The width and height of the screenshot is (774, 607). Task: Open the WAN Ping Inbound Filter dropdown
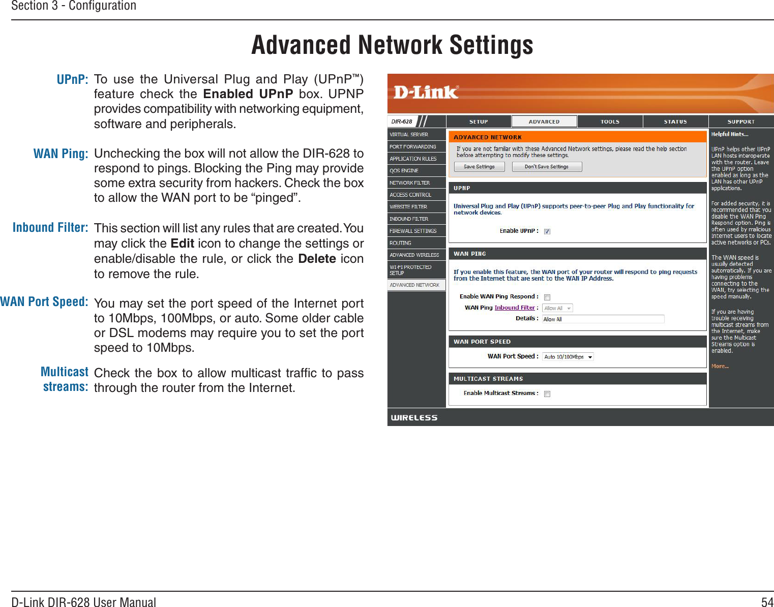coord(557,308)
